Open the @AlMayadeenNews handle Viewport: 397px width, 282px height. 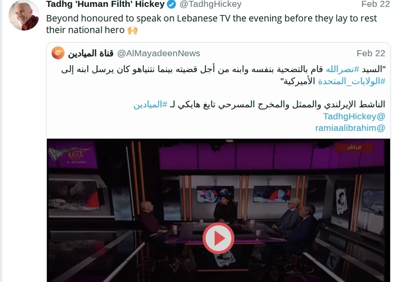(x=159, y=53)
